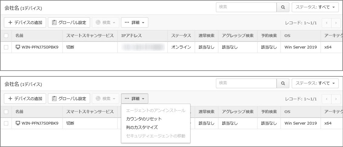Open the ステータス: すべて dropdown in lower panel
Viewport: 343px width, 147px height.
coord(315,83)
